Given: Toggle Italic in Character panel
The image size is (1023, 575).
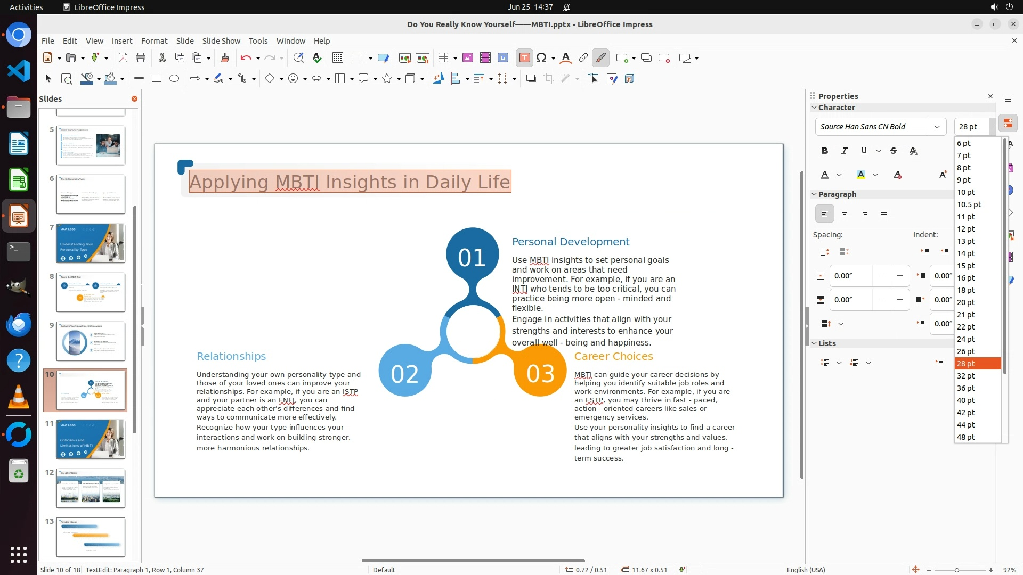Looking at the screenshot, I should [844, 151].
